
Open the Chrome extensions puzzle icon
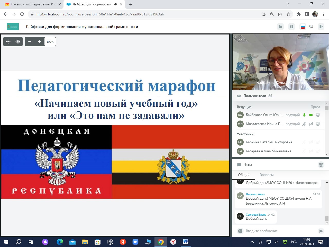point(299,14)
